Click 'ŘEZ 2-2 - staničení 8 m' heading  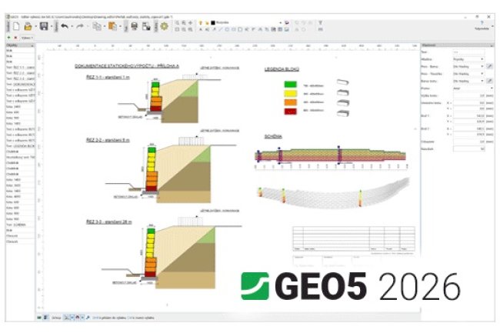(108, 140)
